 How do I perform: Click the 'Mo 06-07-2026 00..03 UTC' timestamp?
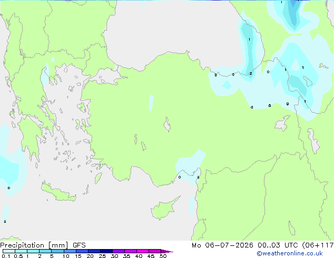pyautogui.click(x=245, y=245)
